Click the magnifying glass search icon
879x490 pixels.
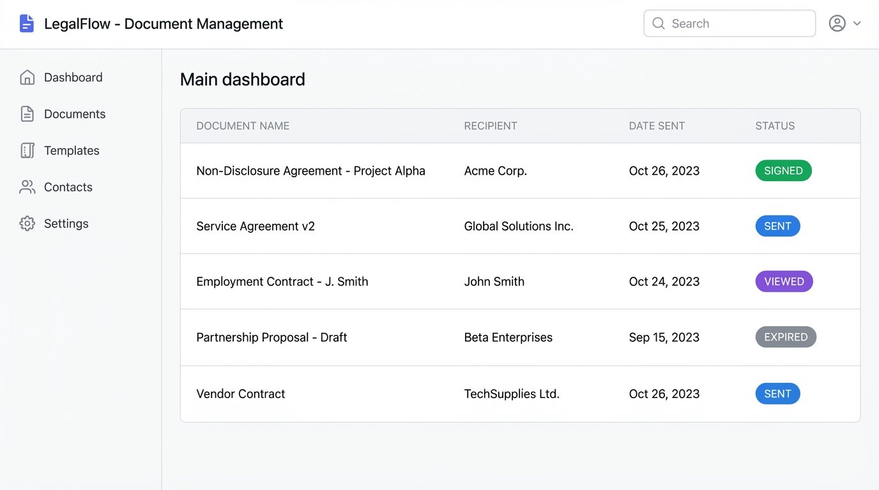[658, 23]
